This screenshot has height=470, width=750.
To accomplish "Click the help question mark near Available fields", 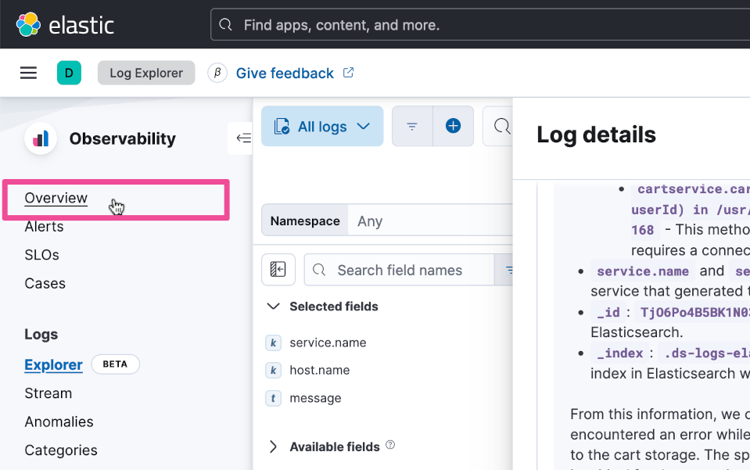I will [391, 447].
